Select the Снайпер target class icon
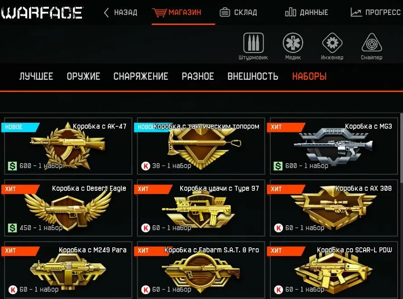403x299 pixels. [372, 43]
